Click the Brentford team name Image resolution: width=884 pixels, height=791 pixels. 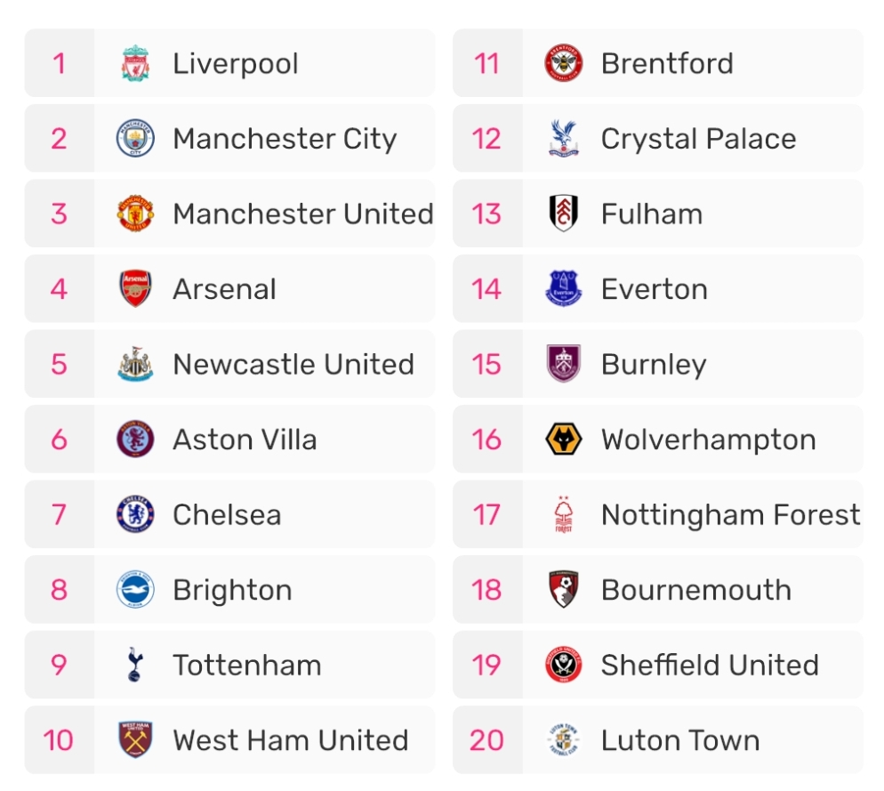click(x=667, y=64)
